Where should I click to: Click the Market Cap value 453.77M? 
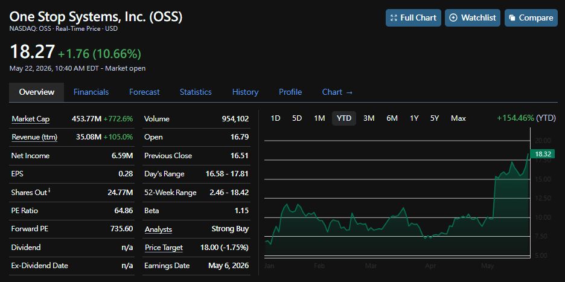click(86, 119)
